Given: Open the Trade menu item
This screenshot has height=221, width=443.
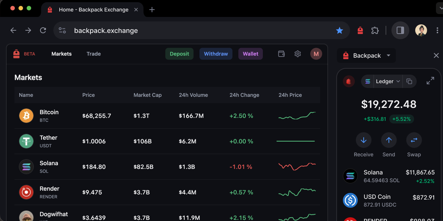Looking at the screenshot, I should coord(93,54).
